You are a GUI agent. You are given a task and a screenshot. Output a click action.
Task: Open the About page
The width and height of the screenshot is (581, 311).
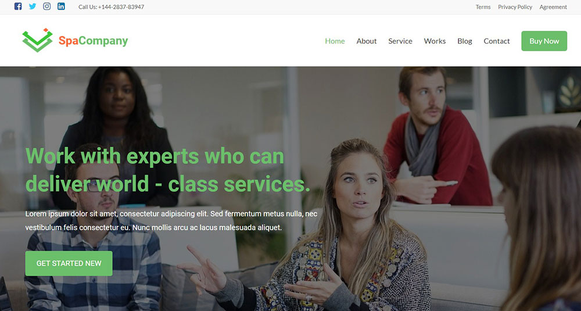click(367, 41)
